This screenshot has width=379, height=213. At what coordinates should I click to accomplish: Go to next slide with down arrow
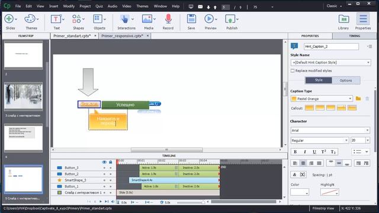(208, 7)
